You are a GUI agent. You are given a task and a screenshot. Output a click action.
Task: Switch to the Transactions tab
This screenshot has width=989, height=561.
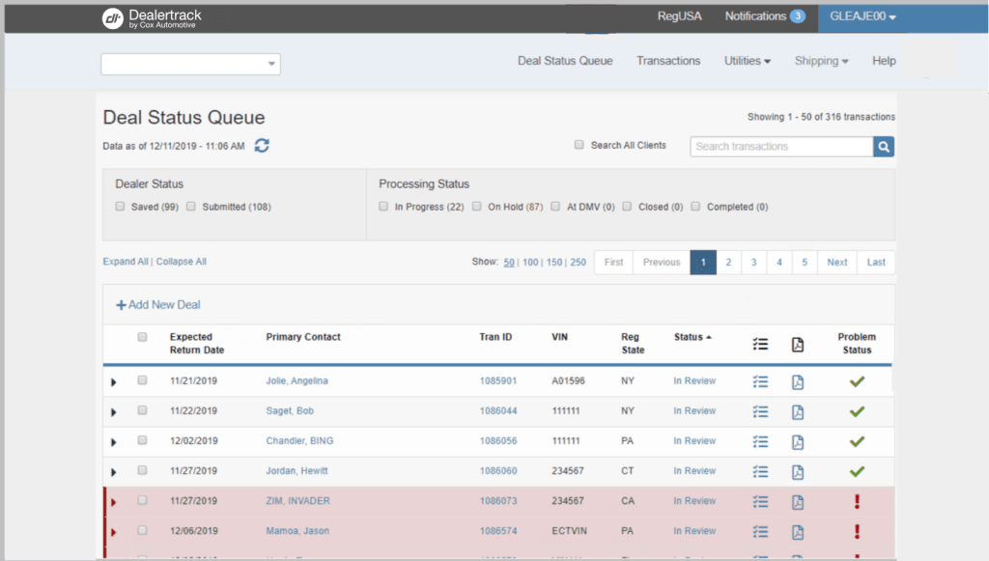click(668, 60)
